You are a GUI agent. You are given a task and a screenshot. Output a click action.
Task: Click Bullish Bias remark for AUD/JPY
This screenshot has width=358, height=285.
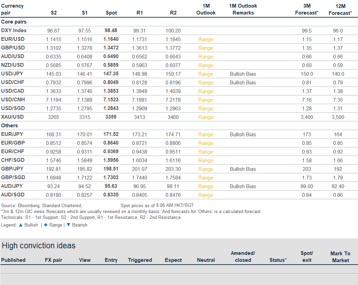click(x=243, y=186)
